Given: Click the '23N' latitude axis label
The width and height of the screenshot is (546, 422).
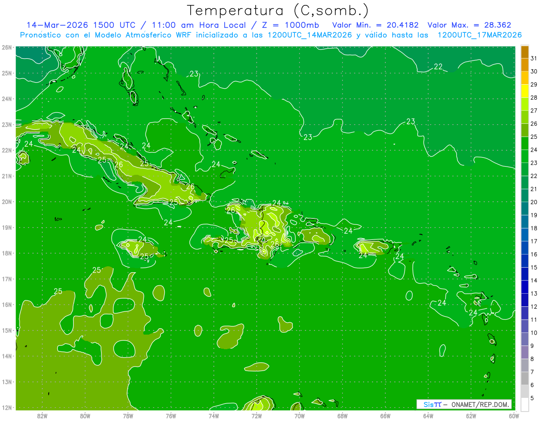Looking at the screenshot, I should point(7,124).
